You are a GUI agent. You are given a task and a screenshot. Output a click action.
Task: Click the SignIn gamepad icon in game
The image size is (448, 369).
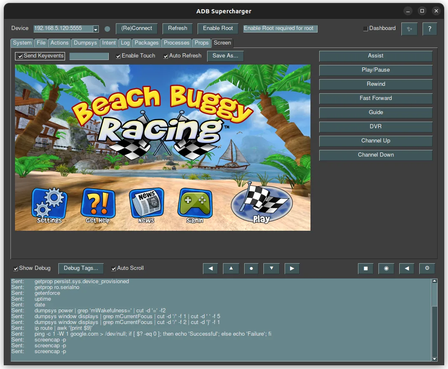click(x=195, y=206)
